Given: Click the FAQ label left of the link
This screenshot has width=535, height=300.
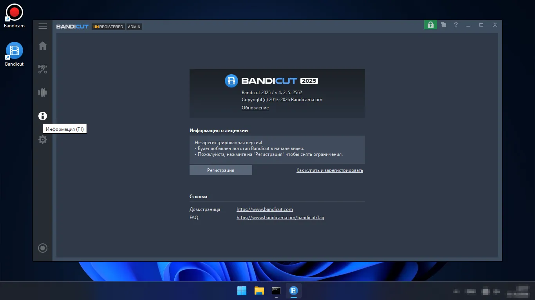Looking at the screenshot, I should [x=194, y=218].
